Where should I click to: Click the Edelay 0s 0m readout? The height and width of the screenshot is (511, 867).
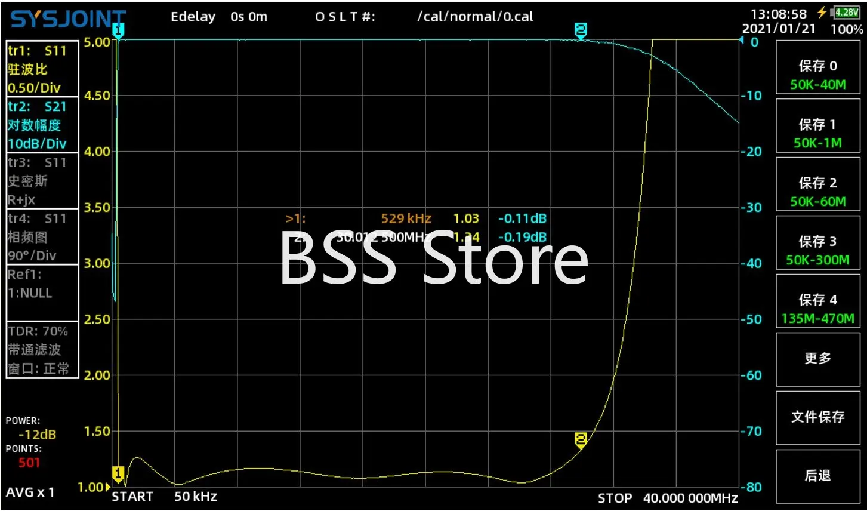click(219, 17)
